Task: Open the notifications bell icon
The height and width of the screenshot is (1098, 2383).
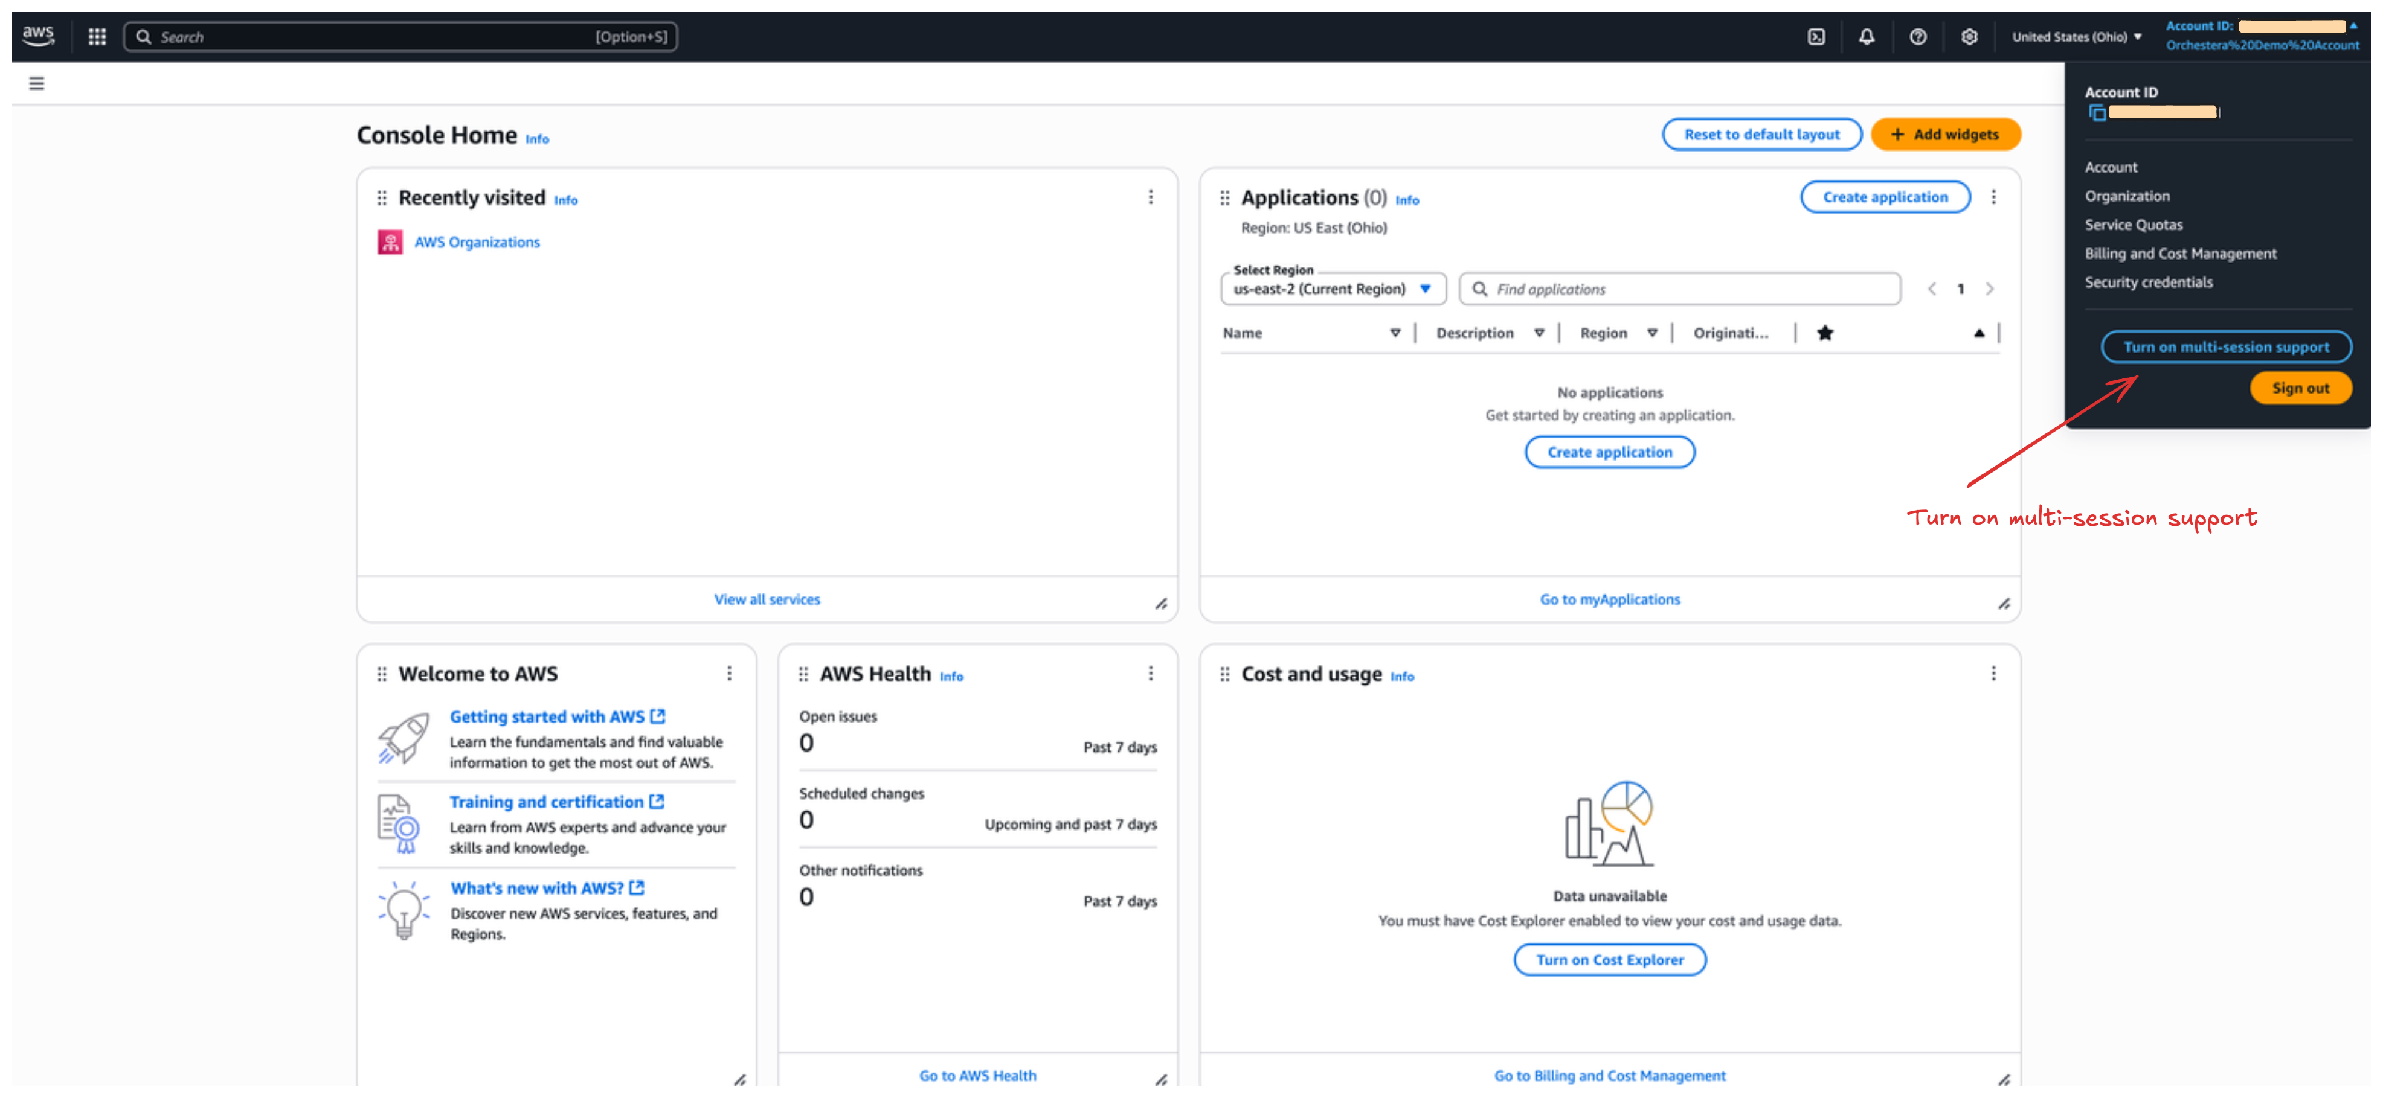Action: (1867, 37)
